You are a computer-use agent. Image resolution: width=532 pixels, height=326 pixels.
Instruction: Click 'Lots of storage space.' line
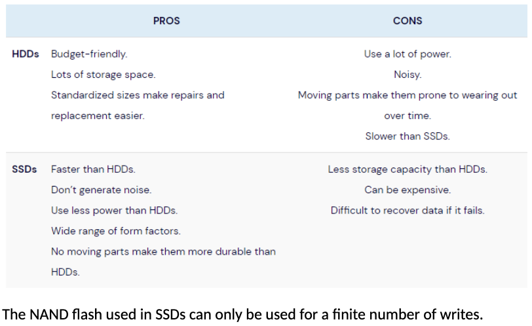point(103,75)
